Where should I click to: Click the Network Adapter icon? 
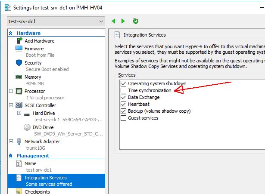pos(19,142)
